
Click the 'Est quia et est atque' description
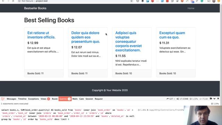click(43, 50)
